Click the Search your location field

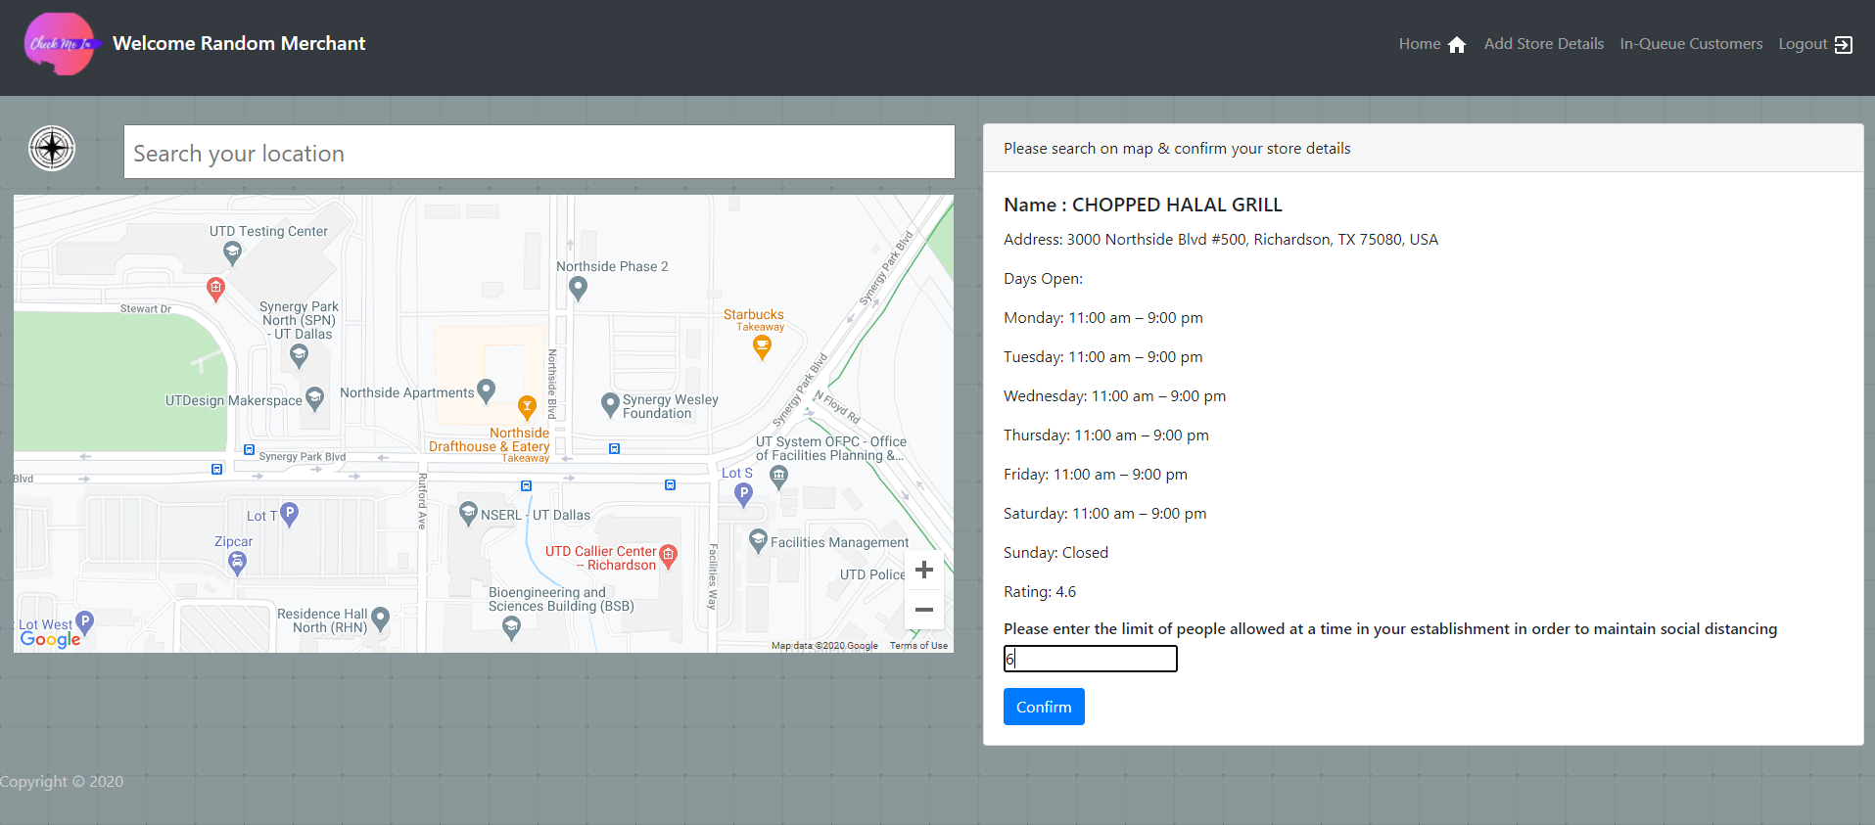tap(539, 153)
